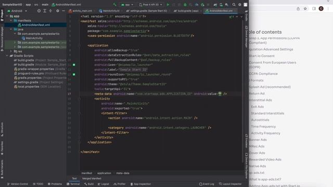Open Search Everywhere magnifier icon
This screenshot has width=333, height=187.
click(234, 5)
